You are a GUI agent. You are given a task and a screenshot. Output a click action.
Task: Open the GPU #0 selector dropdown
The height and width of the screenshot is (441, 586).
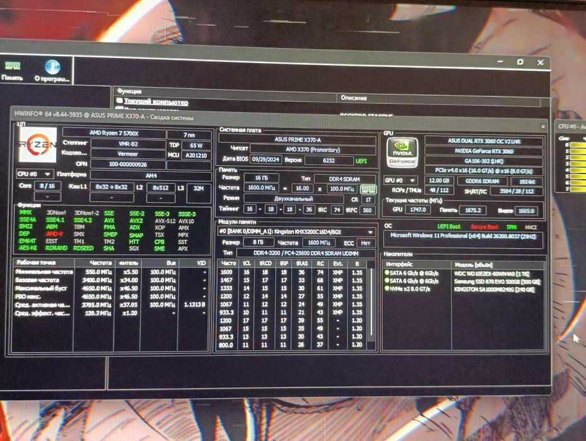[401, 180]
